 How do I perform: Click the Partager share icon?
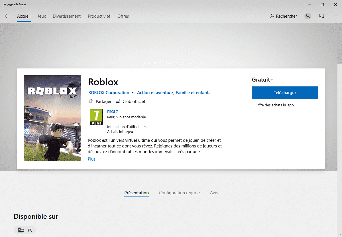tap(91, 101)
